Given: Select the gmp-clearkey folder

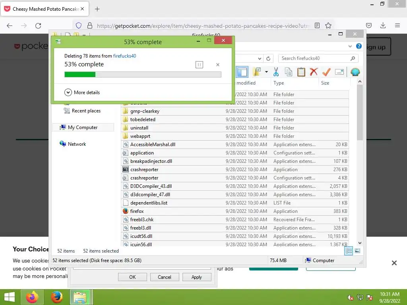Looking at the screenshot, I should pos(235,111).
